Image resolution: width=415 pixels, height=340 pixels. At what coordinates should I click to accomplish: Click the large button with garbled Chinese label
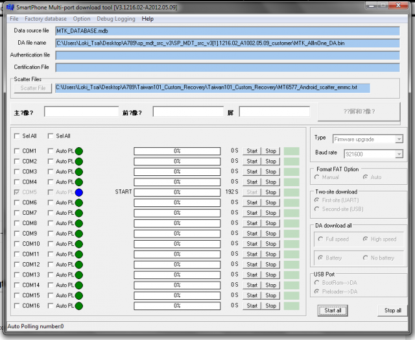[x=359, y=112]
